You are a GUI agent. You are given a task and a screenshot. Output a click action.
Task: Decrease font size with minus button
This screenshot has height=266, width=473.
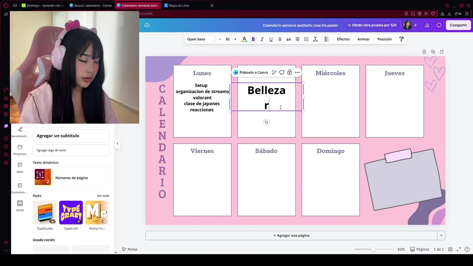click(220, 39)
